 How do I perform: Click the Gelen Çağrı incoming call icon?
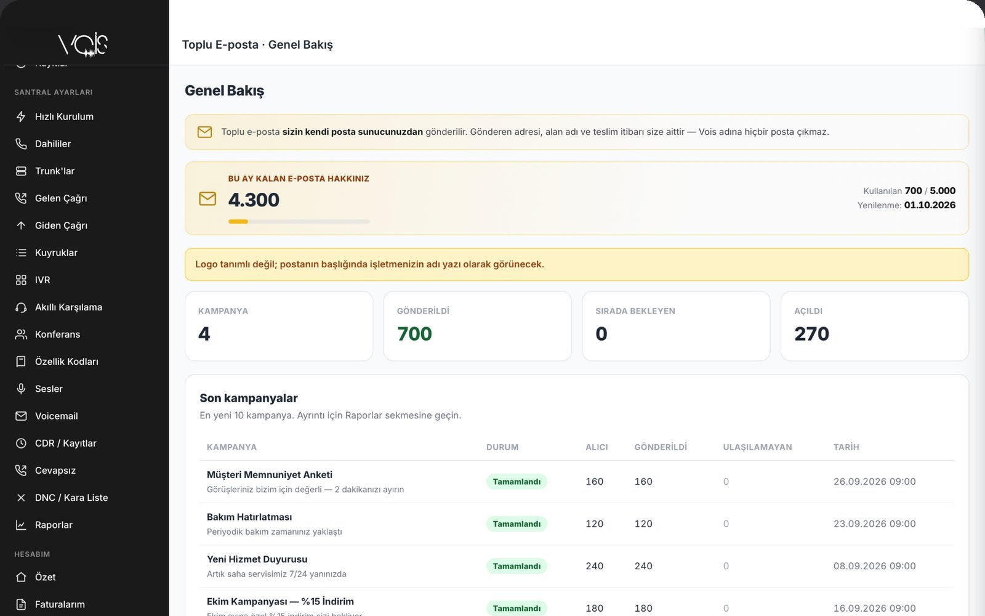pos(21,198)
